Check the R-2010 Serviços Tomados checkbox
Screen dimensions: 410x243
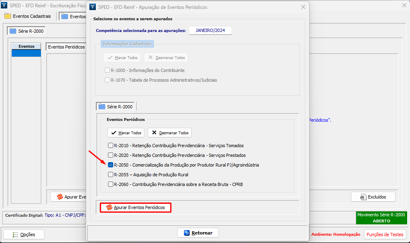110,146
